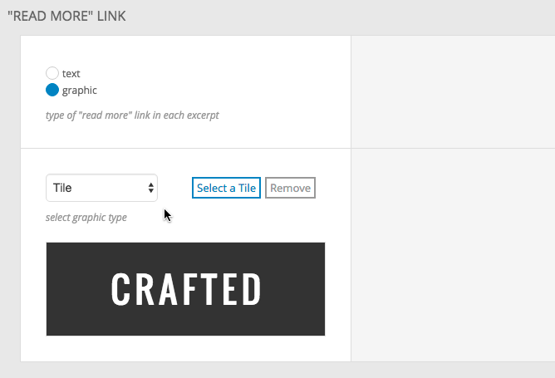Select the "text" radio button
555x378 pixels.
tap(52, 73)
